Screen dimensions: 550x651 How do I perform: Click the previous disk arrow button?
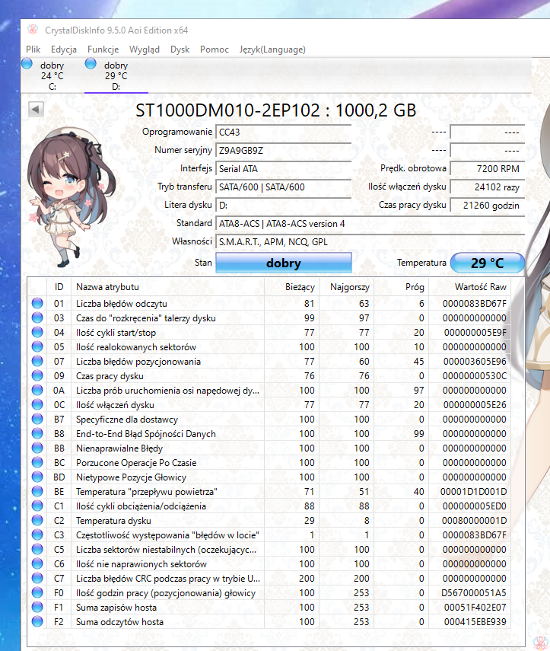click(x=36, y=110)
